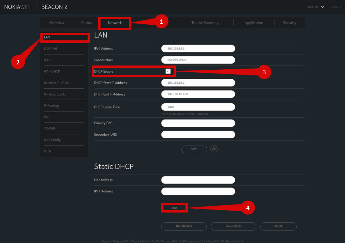This screenshot has height=243, width=345.
Task: Click the MAC Address button
Action: (x=184, y=227)
